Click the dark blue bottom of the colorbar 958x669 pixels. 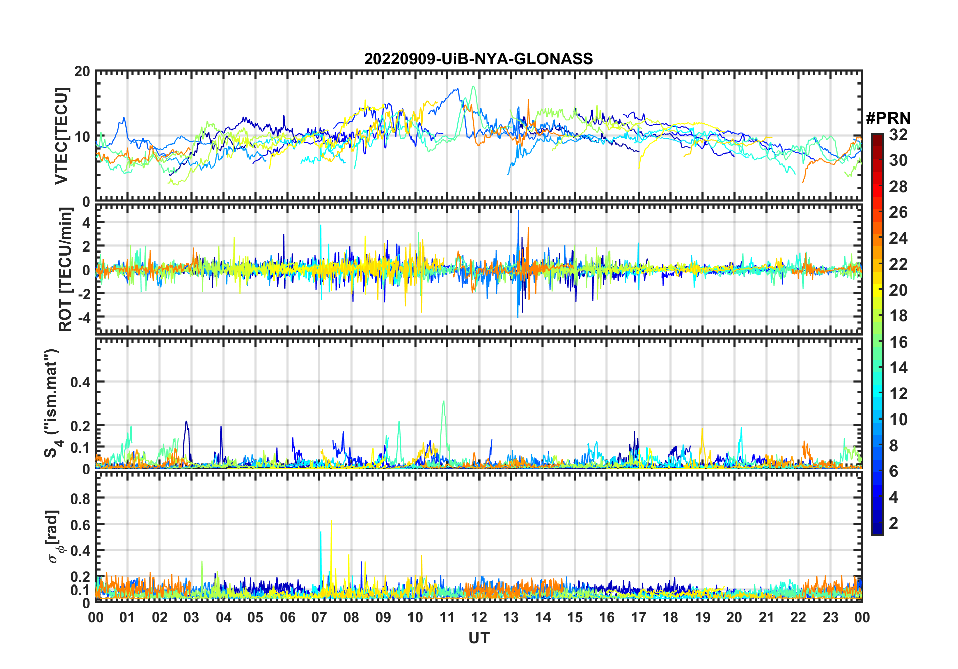[877, 529]
